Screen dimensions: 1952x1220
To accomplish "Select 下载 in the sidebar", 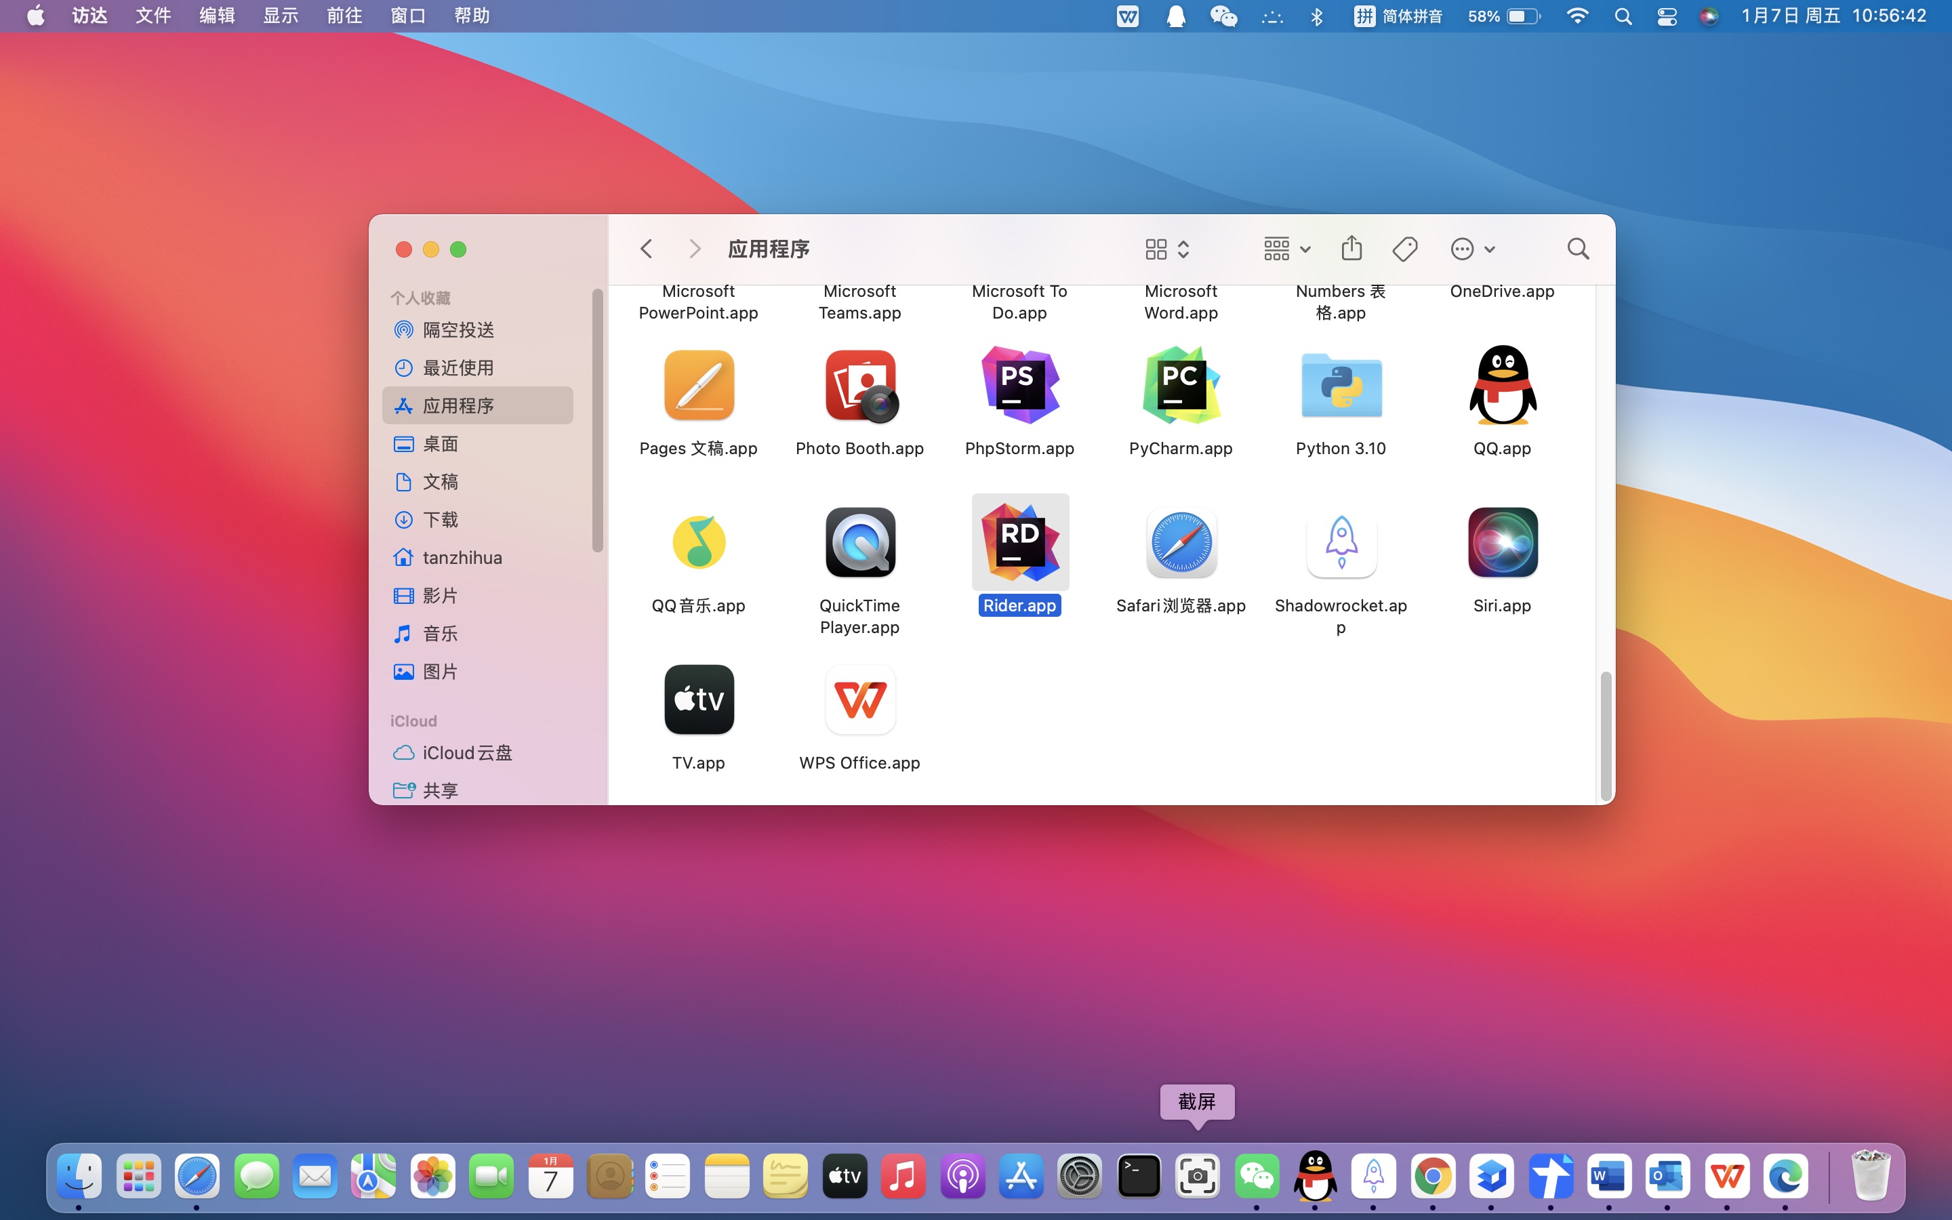I will tap(441, 520).
